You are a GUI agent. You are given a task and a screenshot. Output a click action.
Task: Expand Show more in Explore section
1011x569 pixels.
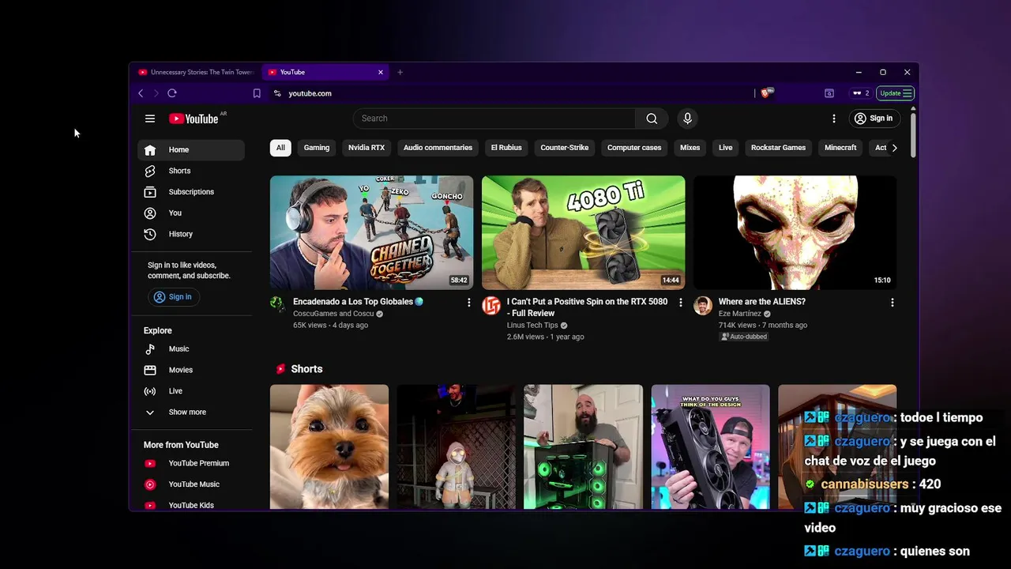tap(191, 413)
